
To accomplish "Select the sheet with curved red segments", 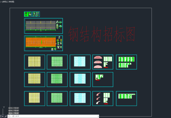I will pos(103,99).
